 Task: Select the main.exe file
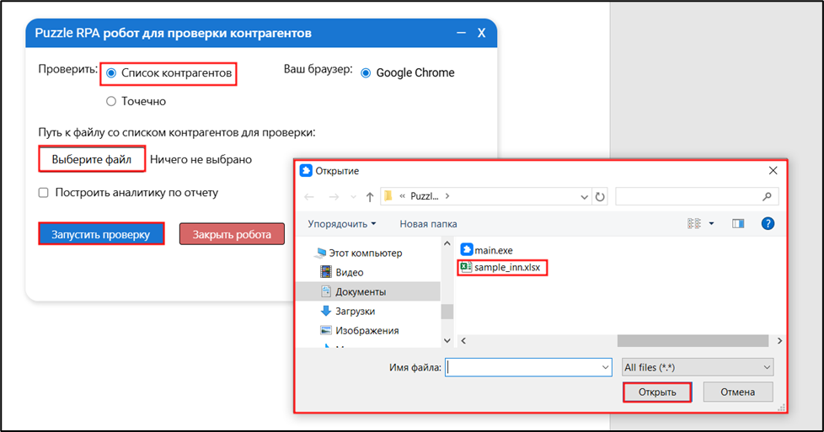tap(493, 250)
